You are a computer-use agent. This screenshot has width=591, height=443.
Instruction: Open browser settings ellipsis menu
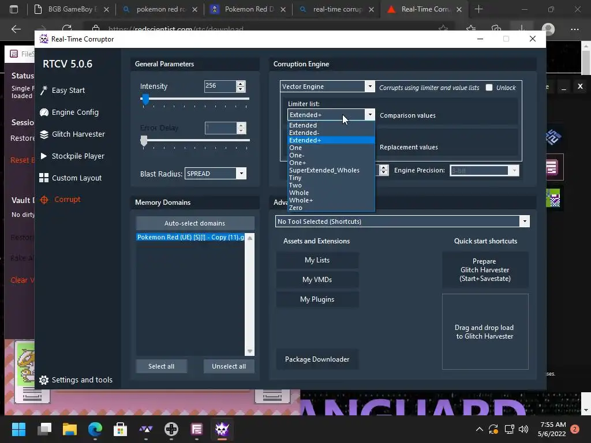(x=574, y=29)
